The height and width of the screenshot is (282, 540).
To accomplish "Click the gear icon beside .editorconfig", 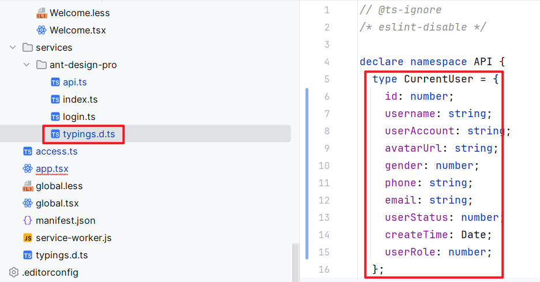I will [14, 272].
